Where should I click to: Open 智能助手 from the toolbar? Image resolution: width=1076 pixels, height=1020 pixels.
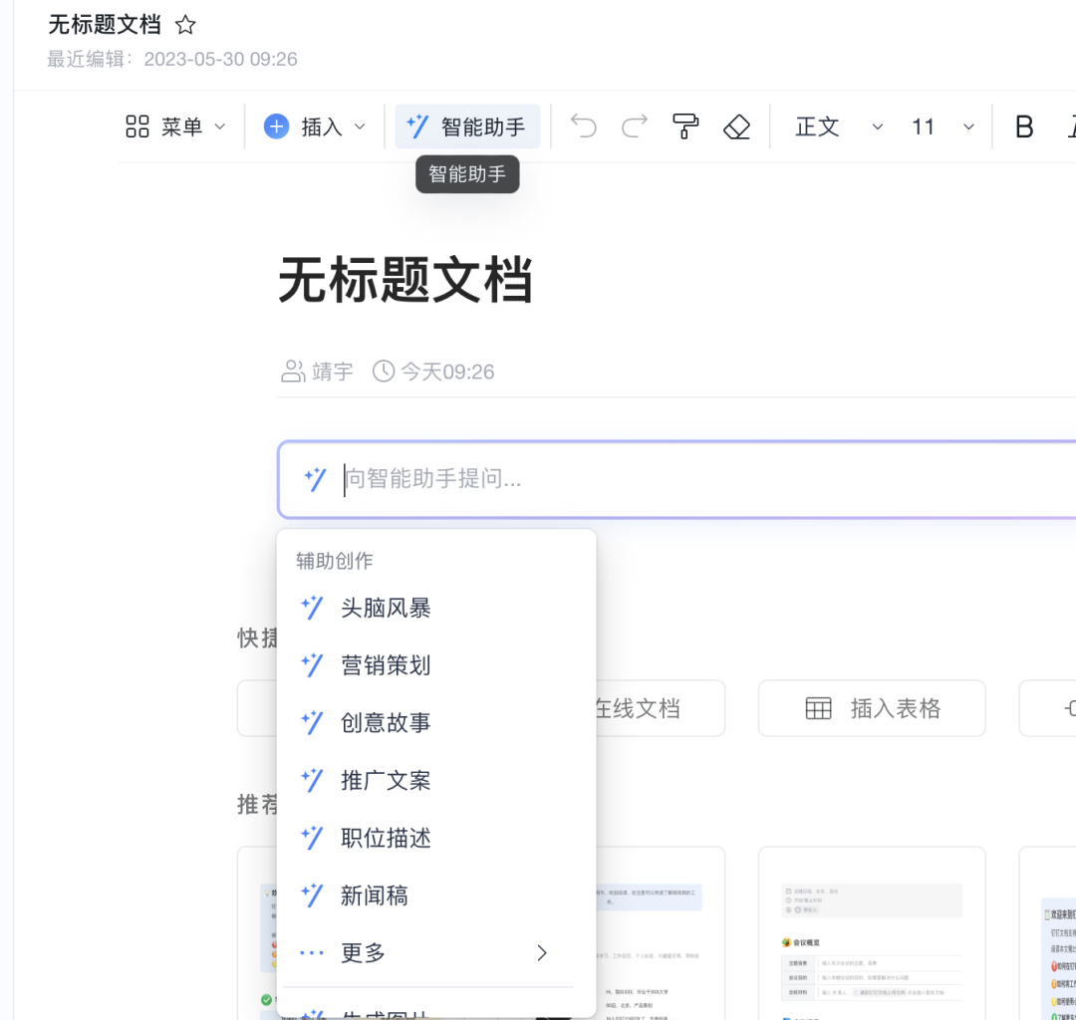(x=466, y=127)
